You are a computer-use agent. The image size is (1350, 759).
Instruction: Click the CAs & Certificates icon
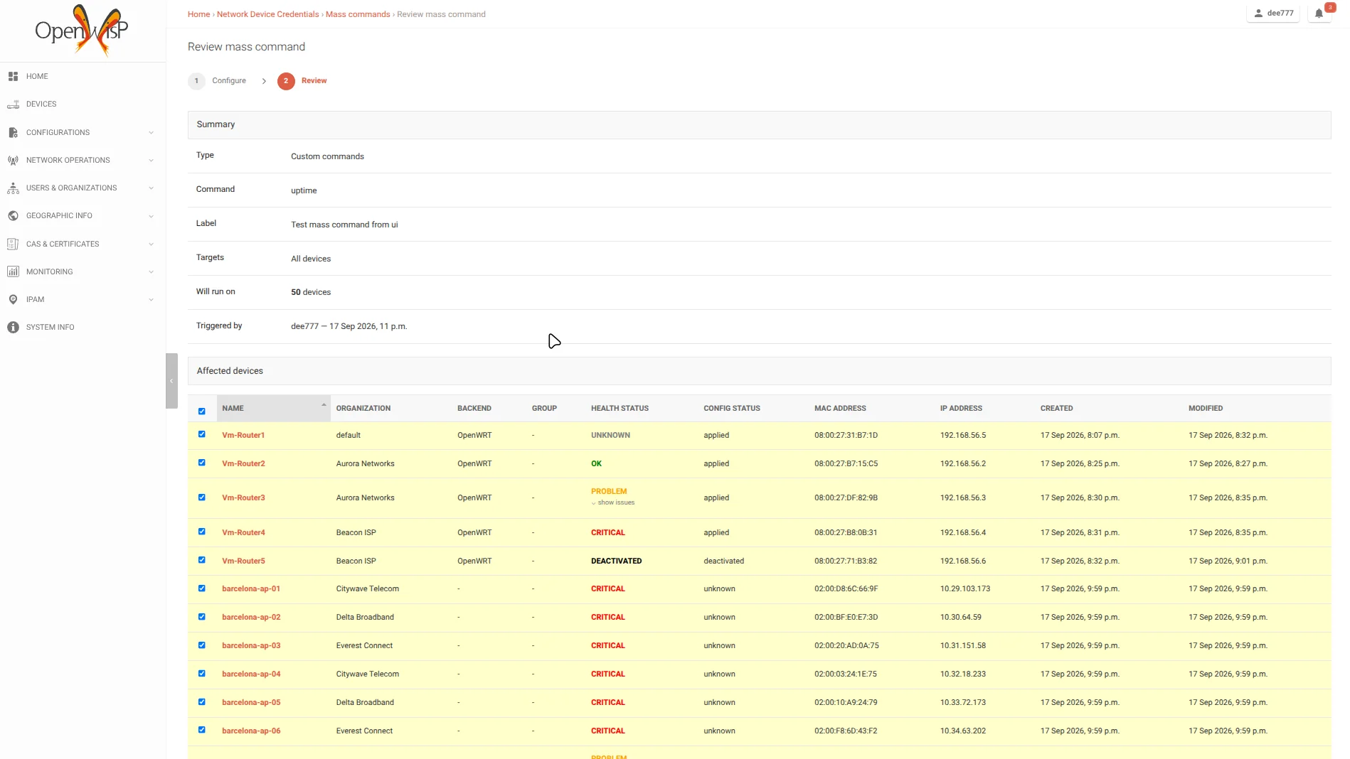pos(13,244)
